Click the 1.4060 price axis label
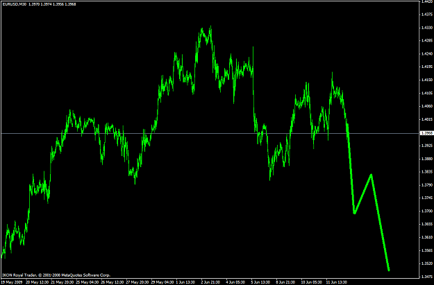Image resolution: width=434 pixels, height=285 pixels. click(x=427, y=106)
